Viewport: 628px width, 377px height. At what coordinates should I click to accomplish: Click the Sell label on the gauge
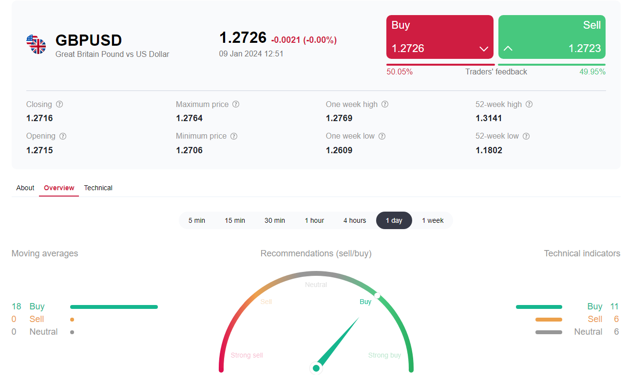pyautogui.click(x=266, y=302)
